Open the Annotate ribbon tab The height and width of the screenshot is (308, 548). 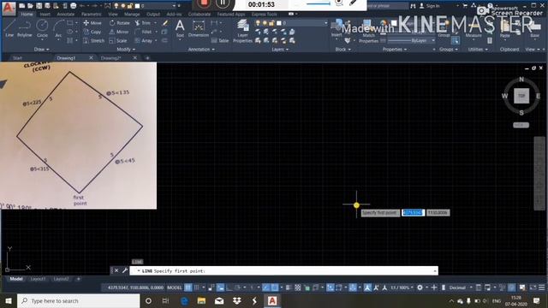click(x=65, y=15)
